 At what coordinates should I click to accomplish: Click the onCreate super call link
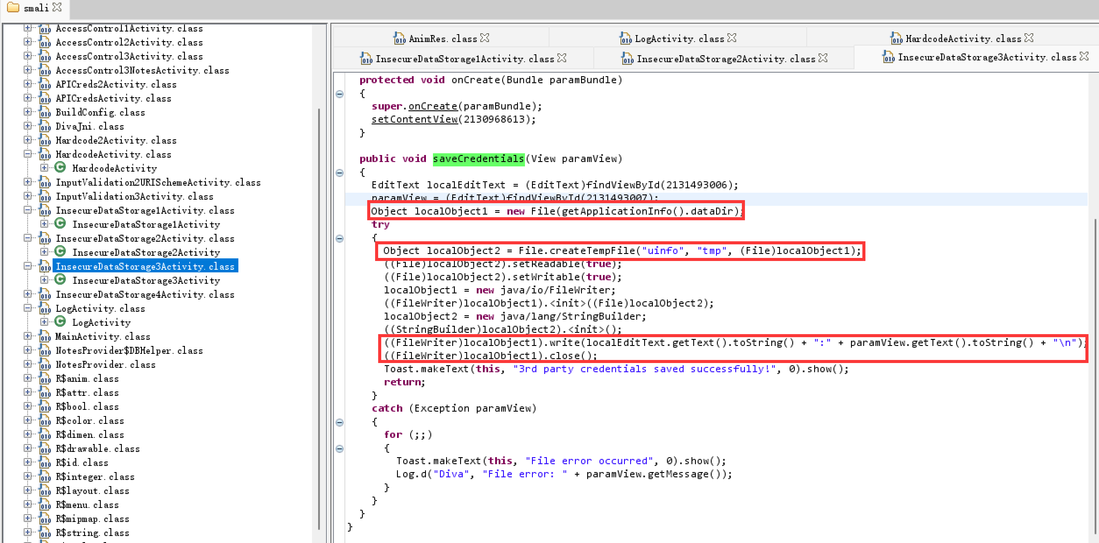[x=433, y=106]
